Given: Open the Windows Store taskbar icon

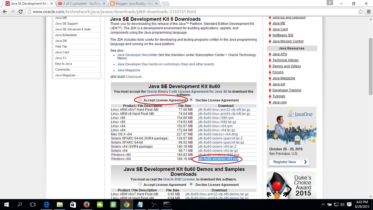Looking at the screenshot, I should pyautogui.click(x=73, y=204).
